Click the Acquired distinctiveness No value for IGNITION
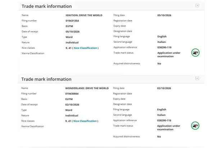Viewport: 223px width, 148px height. click(159, 64)
